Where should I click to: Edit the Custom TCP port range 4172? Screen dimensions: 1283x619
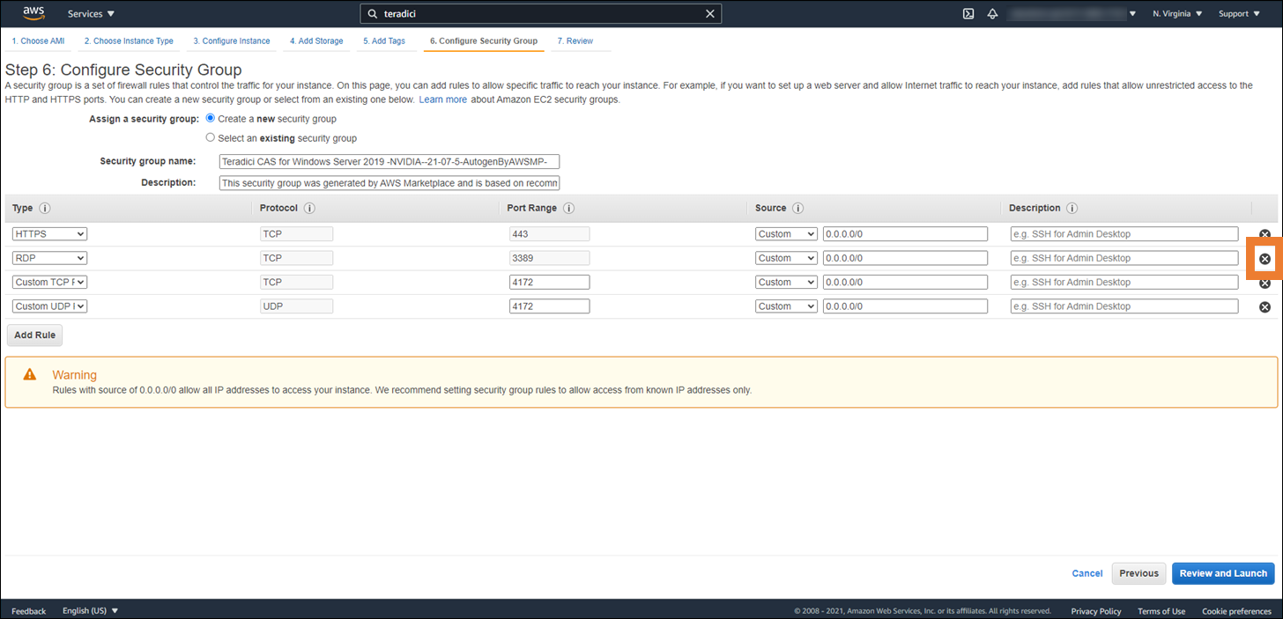pyautogui.click(x=550, y=283)
